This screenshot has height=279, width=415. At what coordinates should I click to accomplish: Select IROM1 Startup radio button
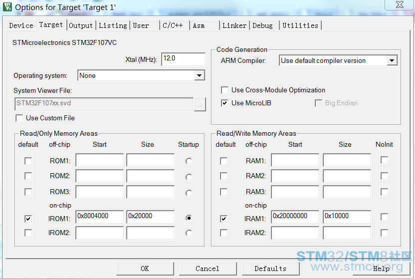click(x=189, y=218)
